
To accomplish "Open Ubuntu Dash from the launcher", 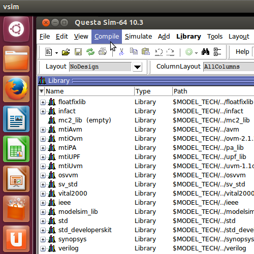I will [16, 29].
